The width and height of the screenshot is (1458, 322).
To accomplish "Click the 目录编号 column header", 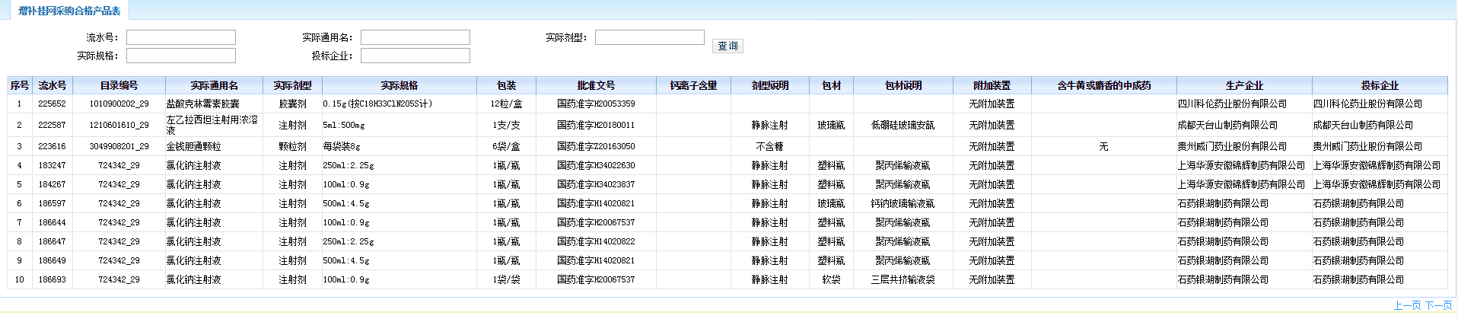I will (119, 85).
